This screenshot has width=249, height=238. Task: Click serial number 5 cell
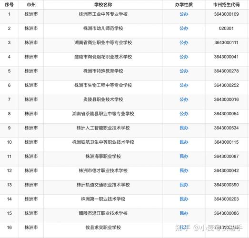point(9,71)
